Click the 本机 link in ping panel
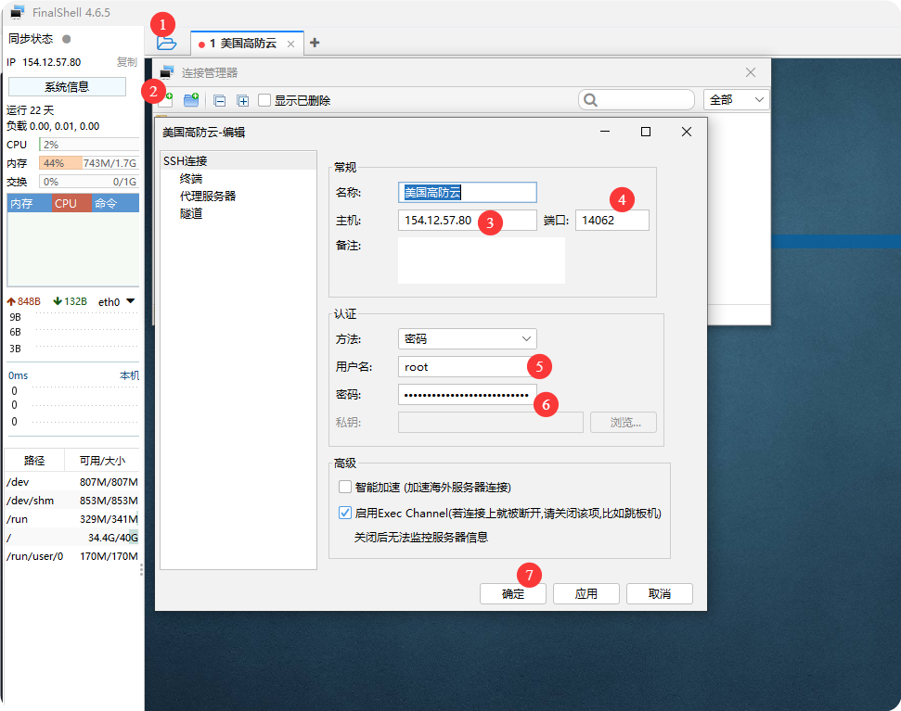This screenshot has height=711, width=901. [129, 375]
